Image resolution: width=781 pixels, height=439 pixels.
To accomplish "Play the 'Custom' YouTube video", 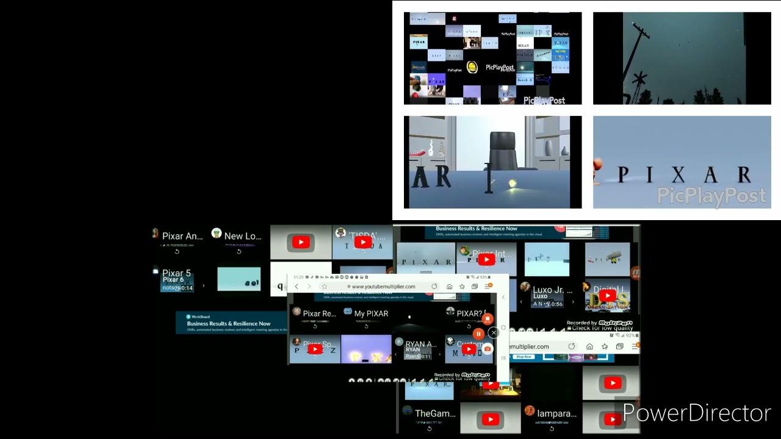I will [469, 349].
